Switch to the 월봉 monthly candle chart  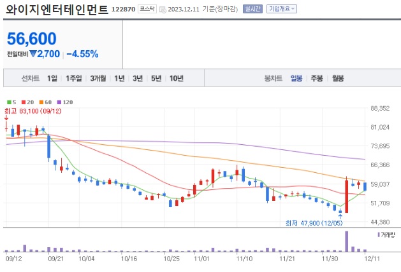[x=338, y=78]
